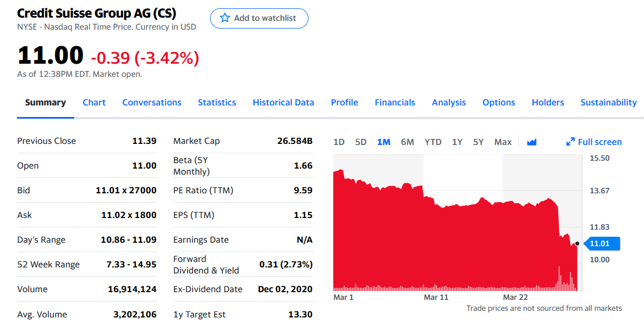Click the Day's Range value 10.86 - 11.09

129,239
